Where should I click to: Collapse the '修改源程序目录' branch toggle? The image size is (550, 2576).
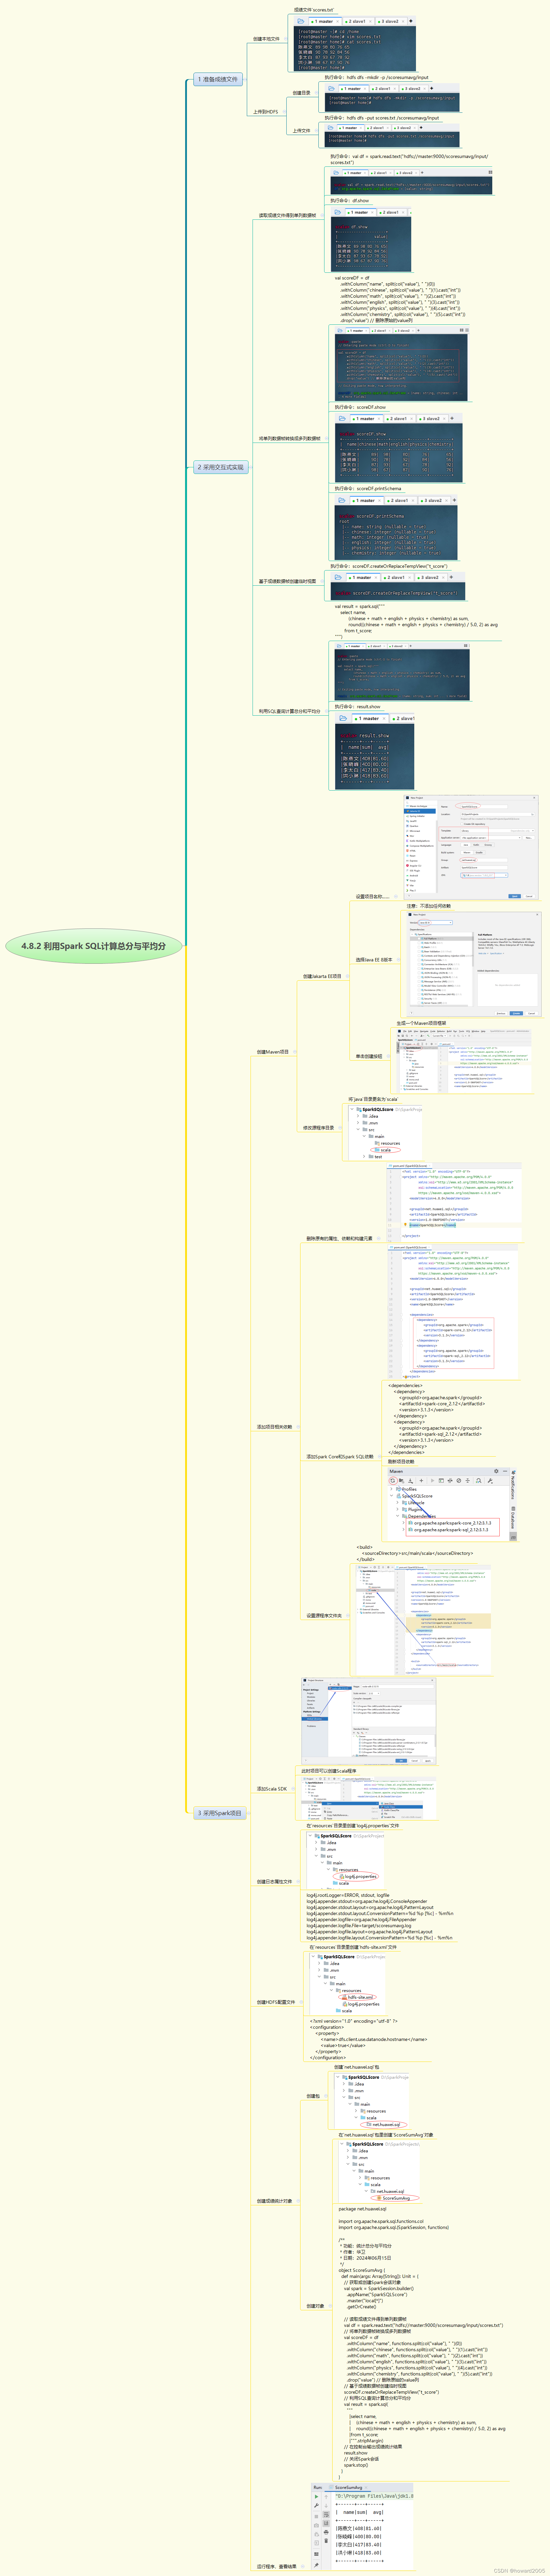[340, 1128]
